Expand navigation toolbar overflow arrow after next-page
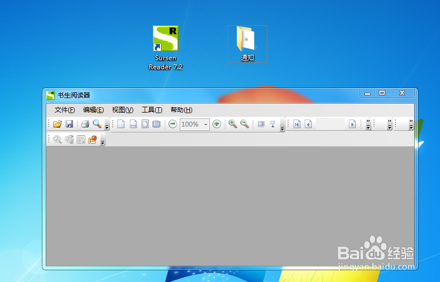The width and height of the screenshot is (440, 282). pos(368,124)
